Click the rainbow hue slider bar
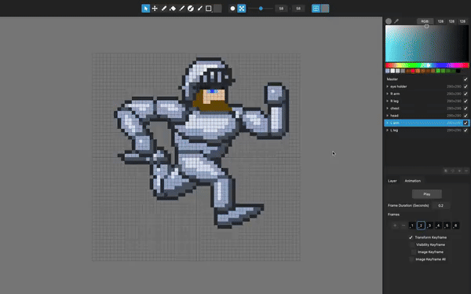The image size is (471, 294). [x=427, y=65]
